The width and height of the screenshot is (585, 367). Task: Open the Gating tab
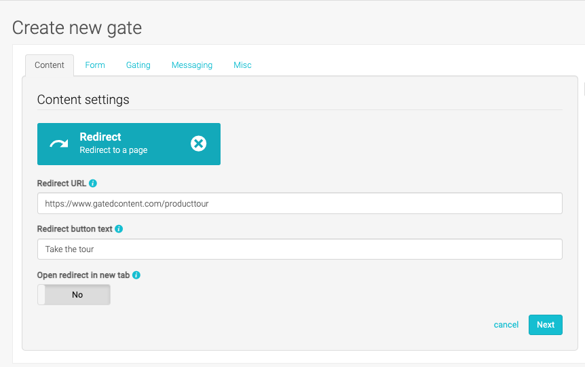pos(138,65)
